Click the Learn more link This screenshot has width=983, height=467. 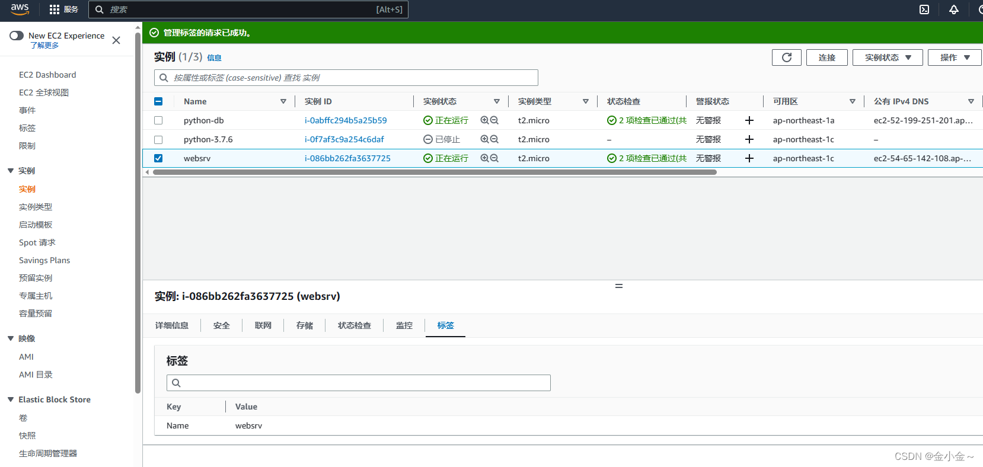(x=44, y=46)
